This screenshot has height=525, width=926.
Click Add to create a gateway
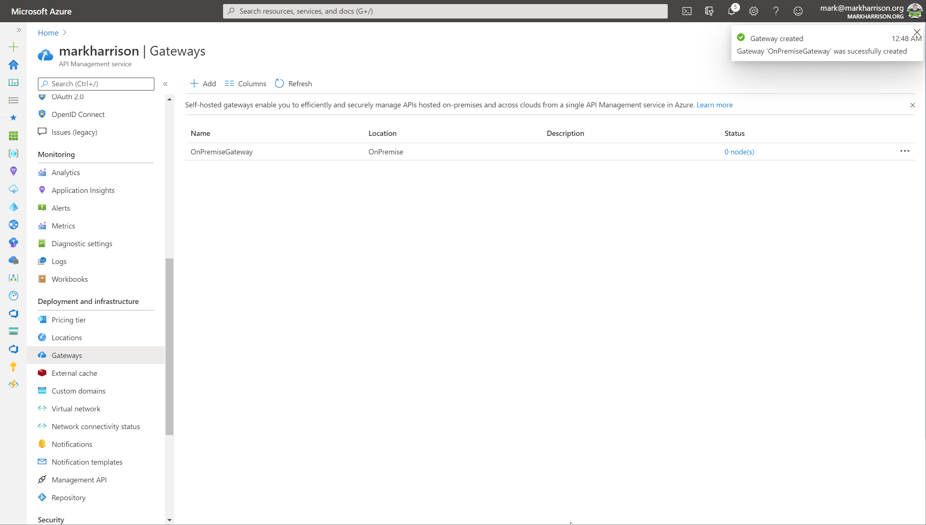[x=203, y=84]
